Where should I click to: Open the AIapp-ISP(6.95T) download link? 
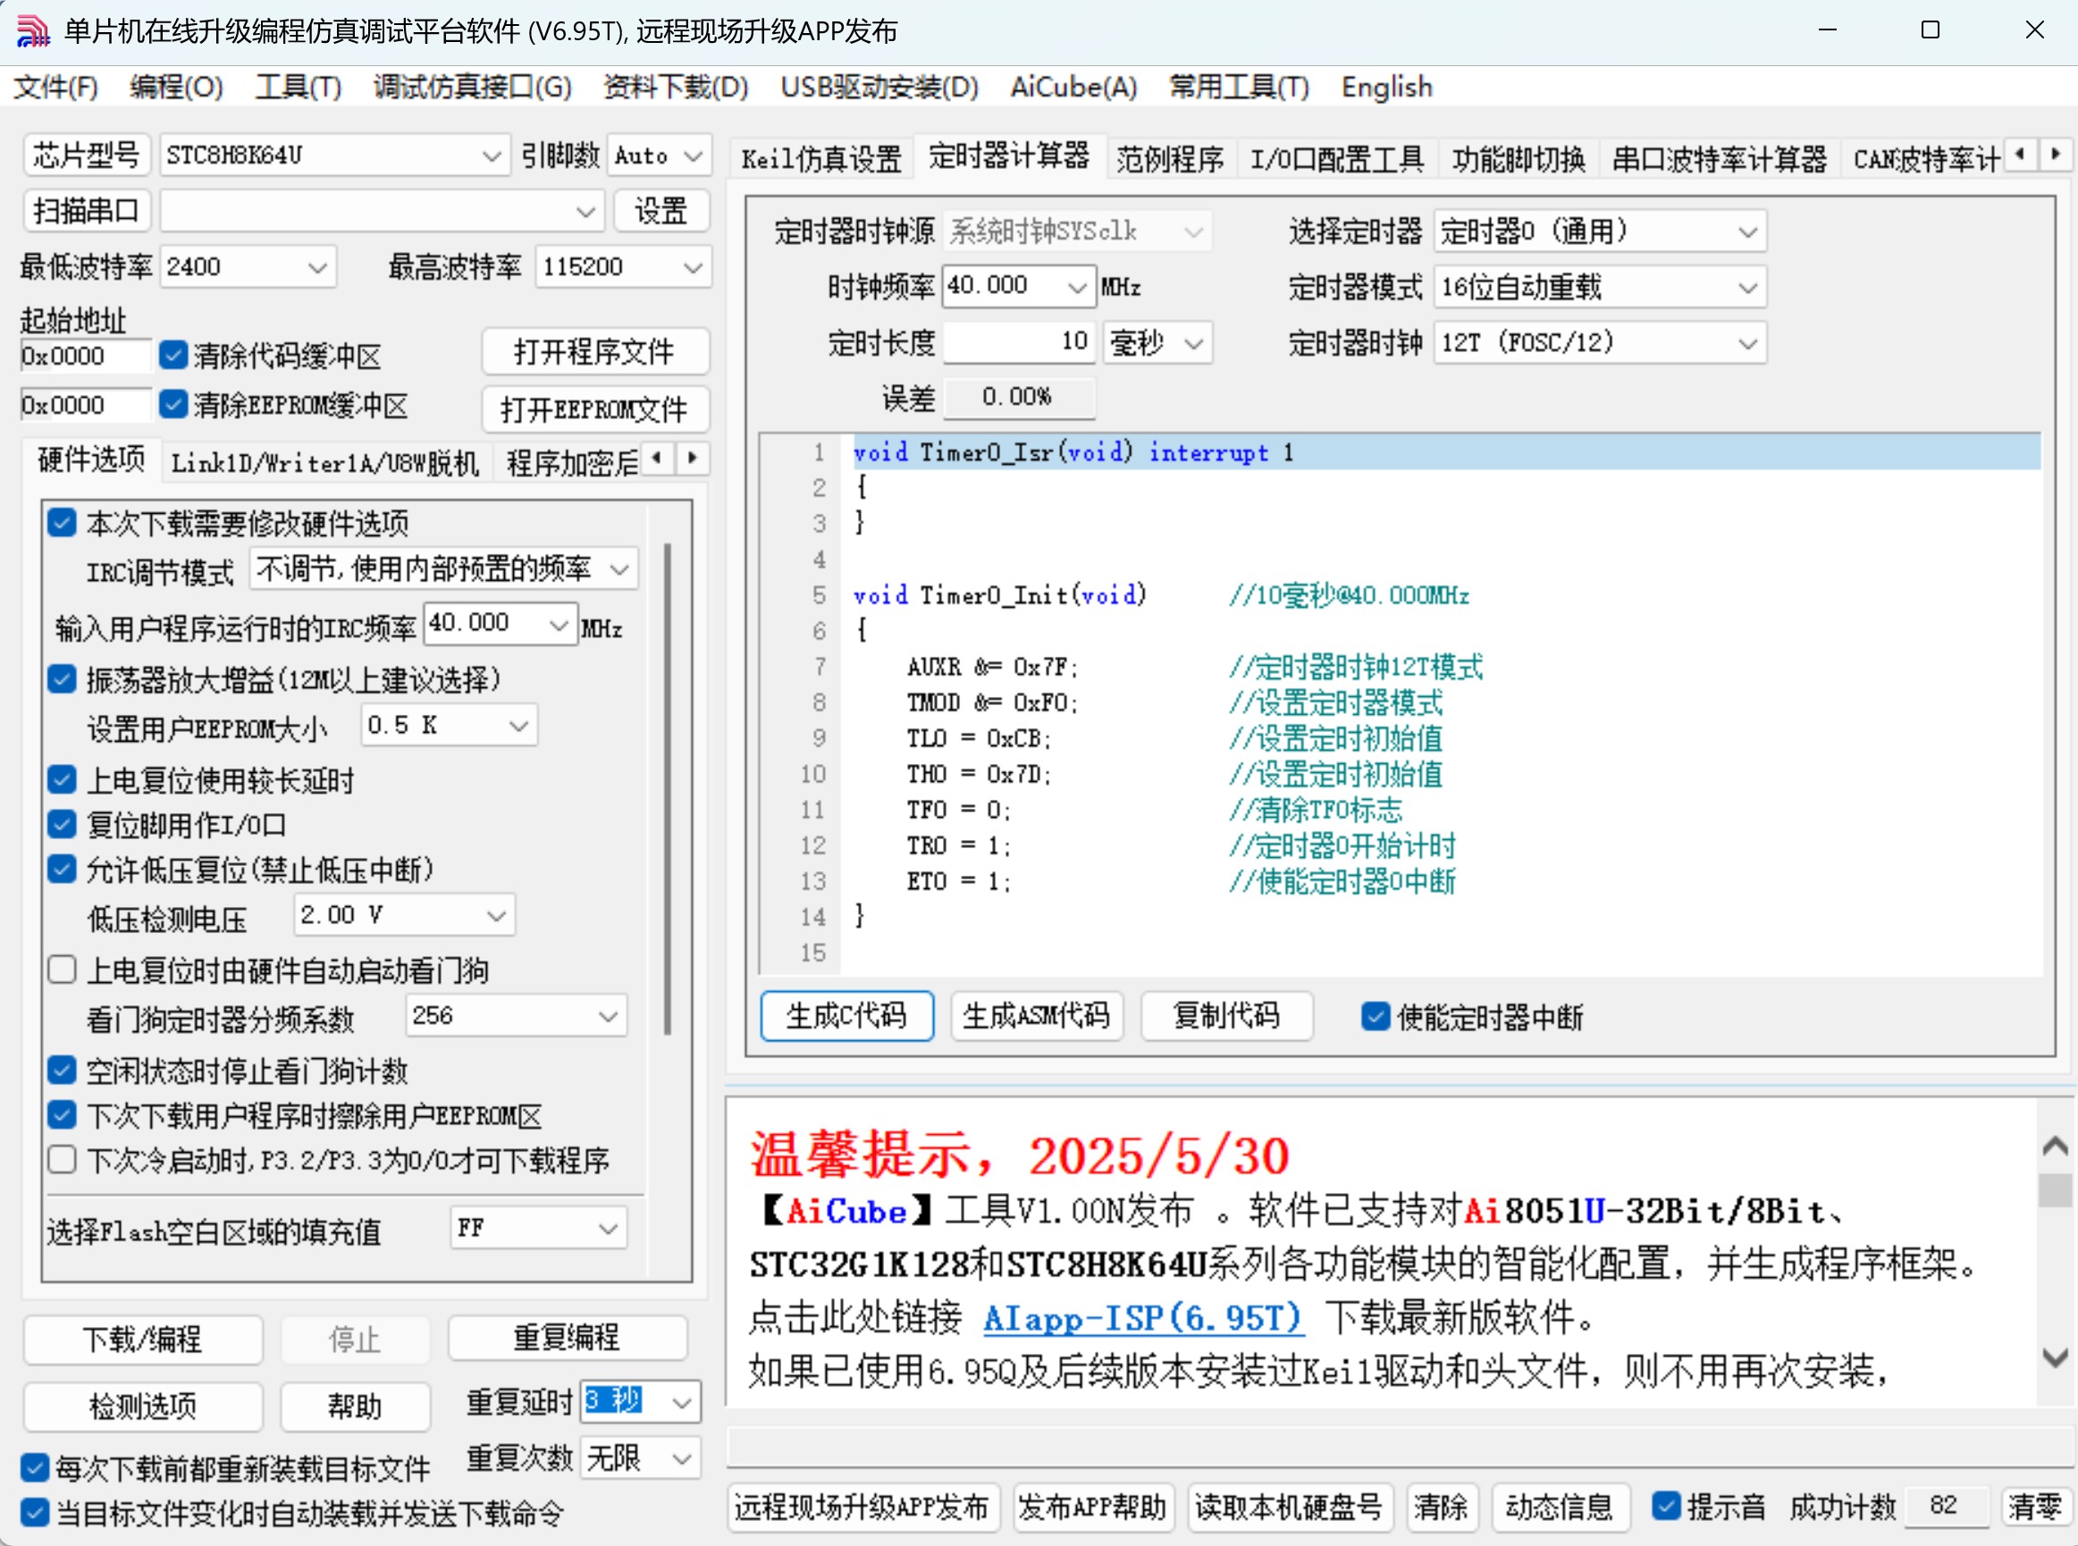[1142, 1317]
